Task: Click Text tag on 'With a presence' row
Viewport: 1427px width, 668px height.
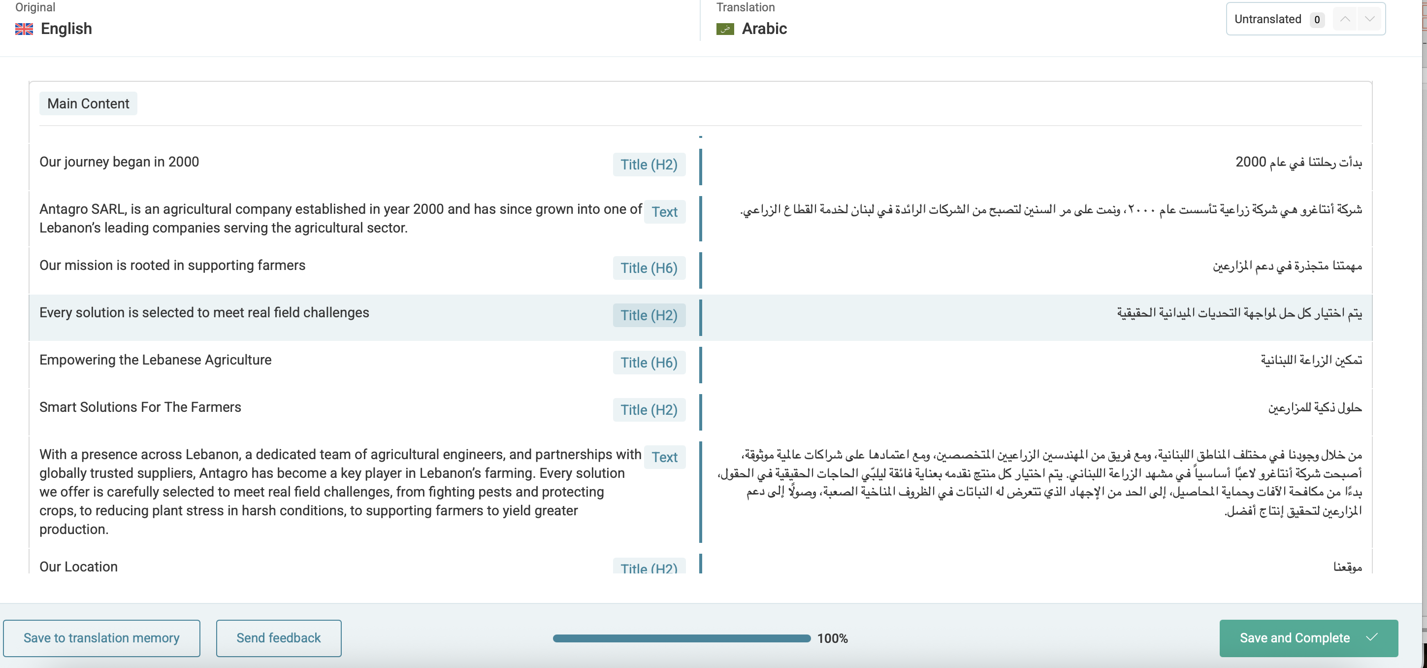Action: (x=665, y=457)
